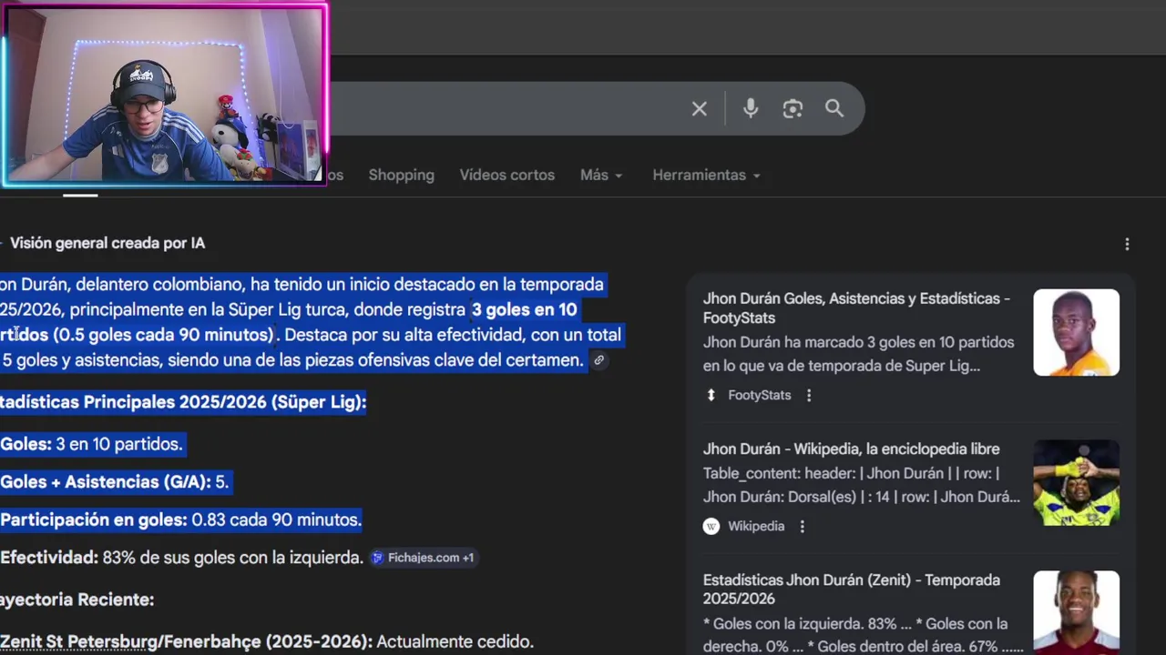Click 'Participación en goles: 0.83 cada 90 minutos.'

point(180,519)
